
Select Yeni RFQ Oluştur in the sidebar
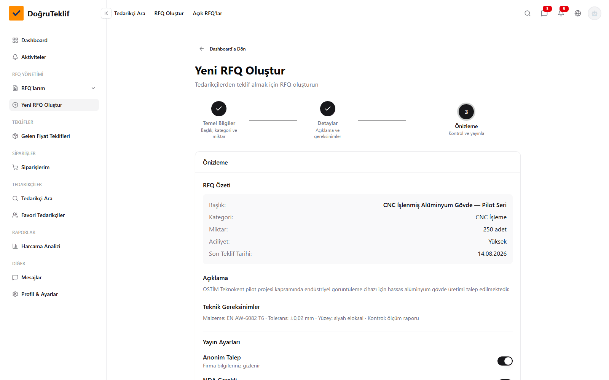[54, 105]
